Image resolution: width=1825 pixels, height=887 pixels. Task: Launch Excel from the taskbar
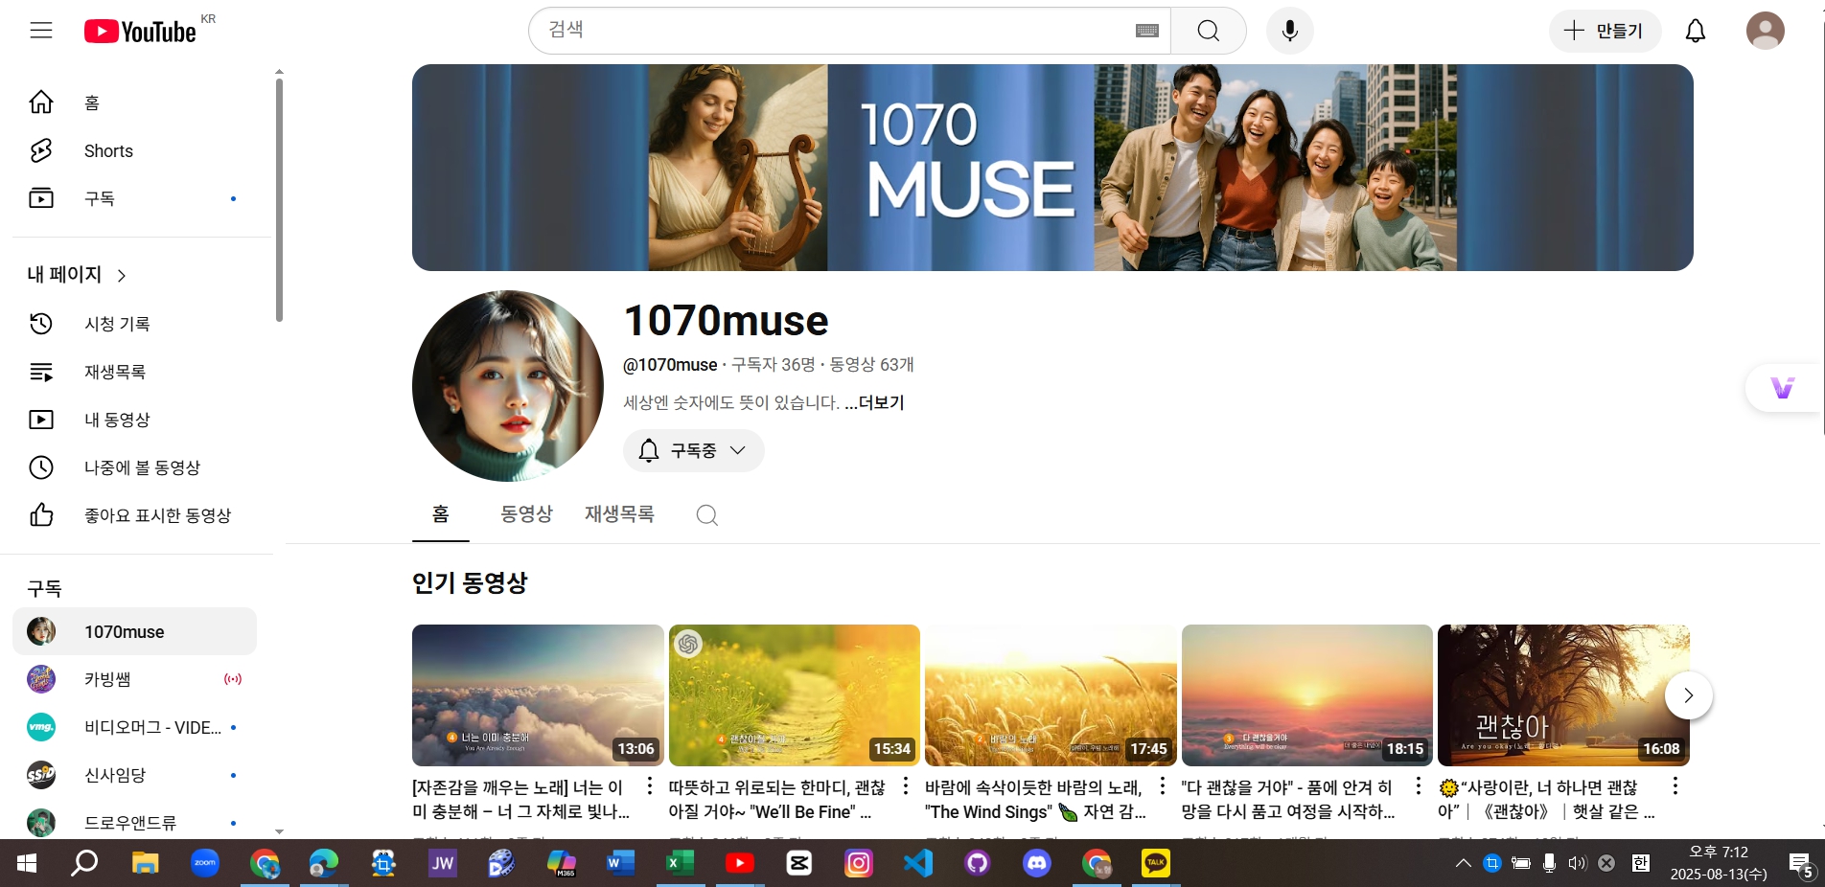click(680, 863)
